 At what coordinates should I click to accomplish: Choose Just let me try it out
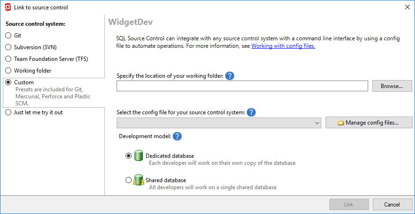point(8,112)
